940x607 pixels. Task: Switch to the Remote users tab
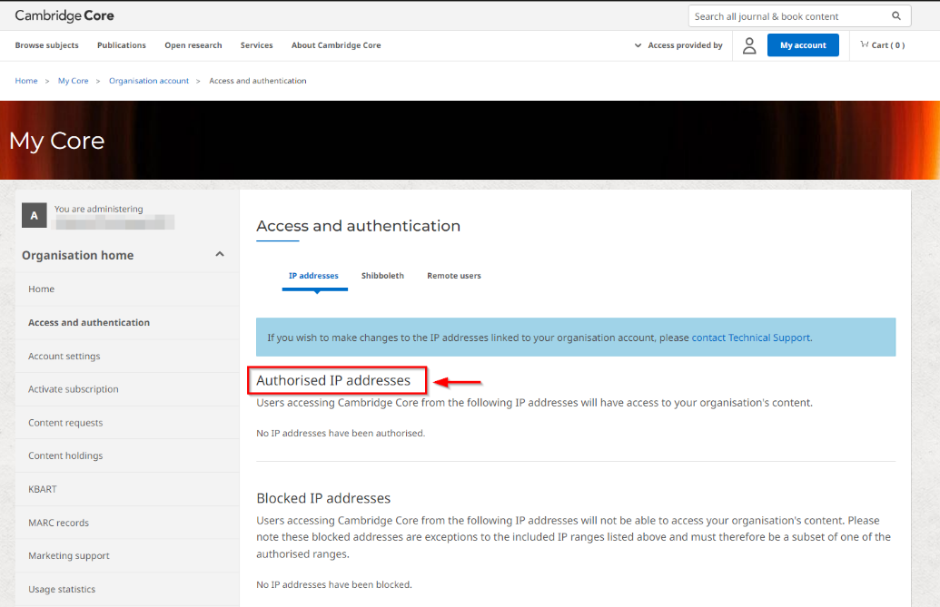coord(454,276)
